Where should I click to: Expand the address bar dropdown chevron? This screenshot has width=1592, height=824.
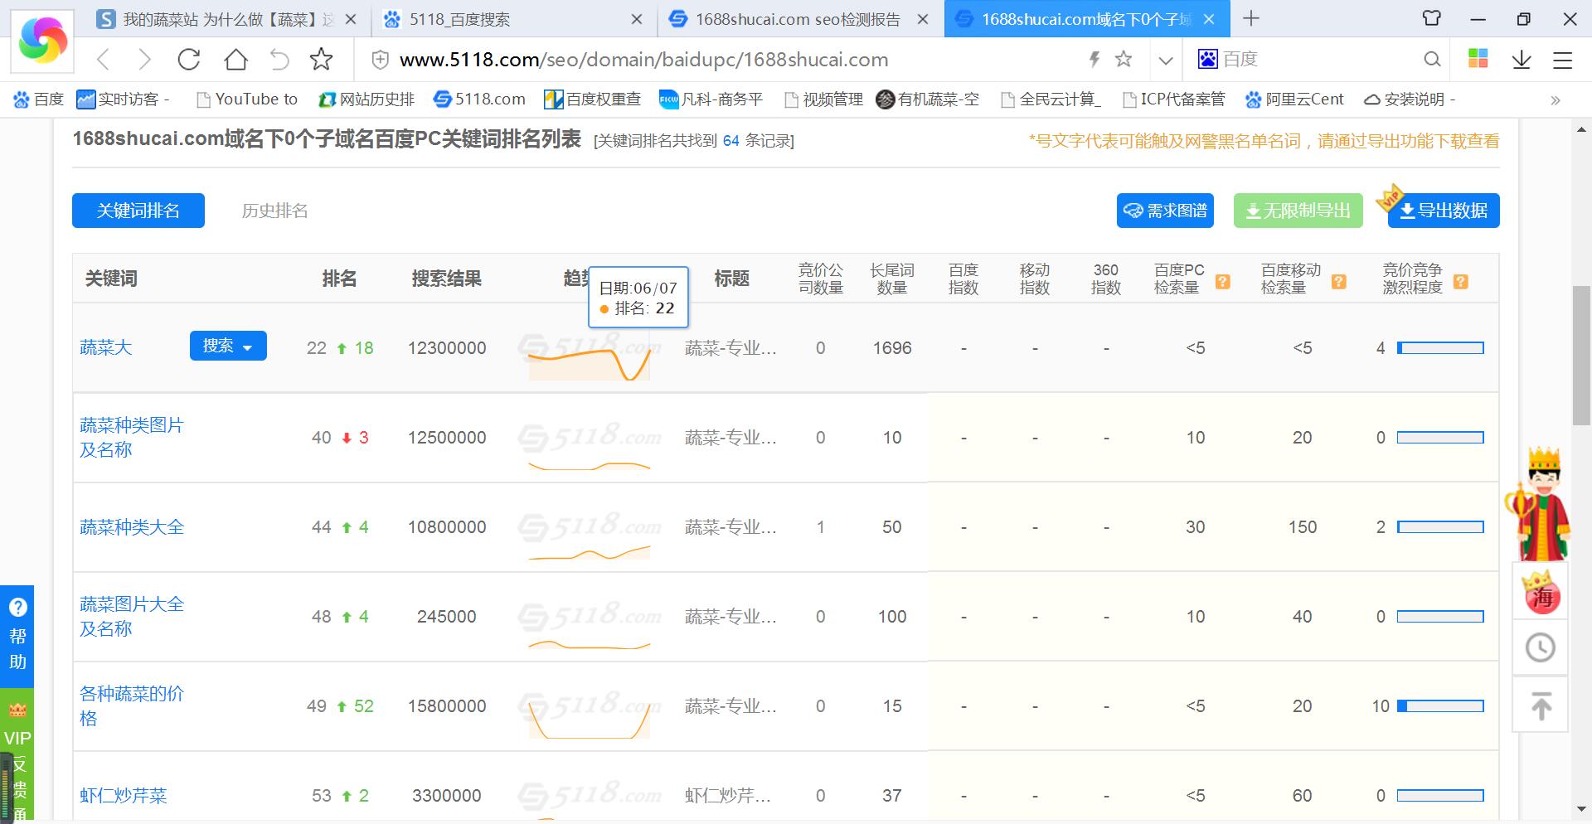1166,60
